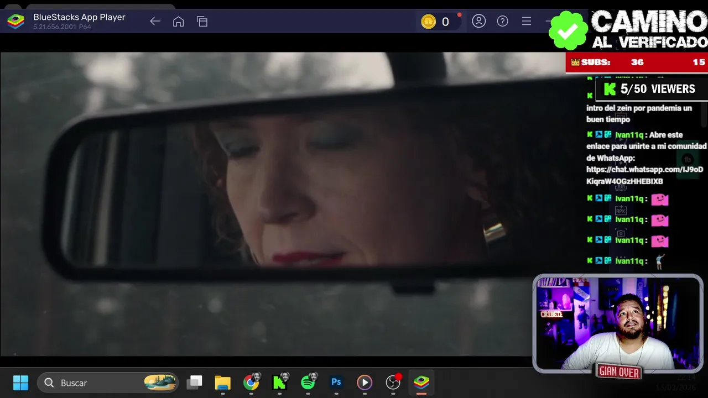Screen dimensions: 708x398
Task: Click the "GIAN OVER" name tag
Action: click(x=619, y=372)
